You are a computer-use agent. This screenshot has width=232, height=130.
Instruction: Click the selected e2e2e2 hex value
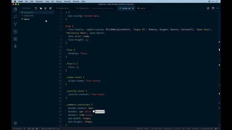pos(100,112)
